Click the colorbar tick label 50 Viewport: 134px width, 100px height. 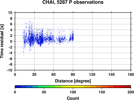point(44,92)
